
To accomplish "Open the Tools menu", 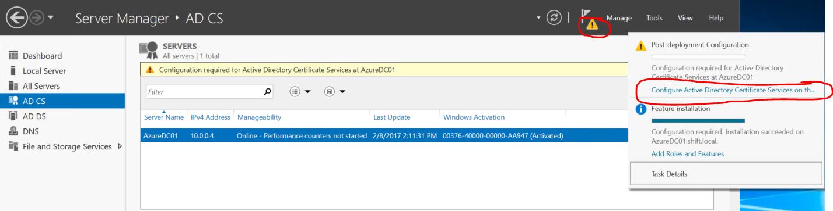I will pyautogui.click(x=654, y=18).
